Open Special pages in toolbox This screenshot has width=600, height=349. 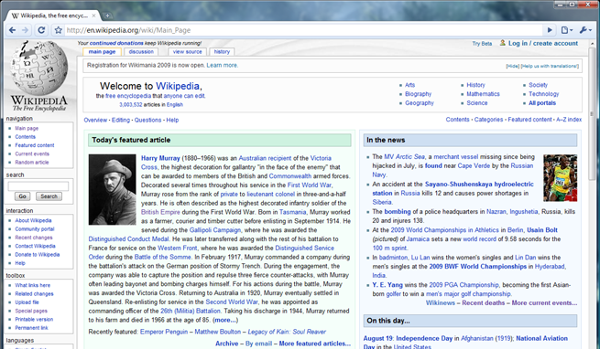coord(31,311)
